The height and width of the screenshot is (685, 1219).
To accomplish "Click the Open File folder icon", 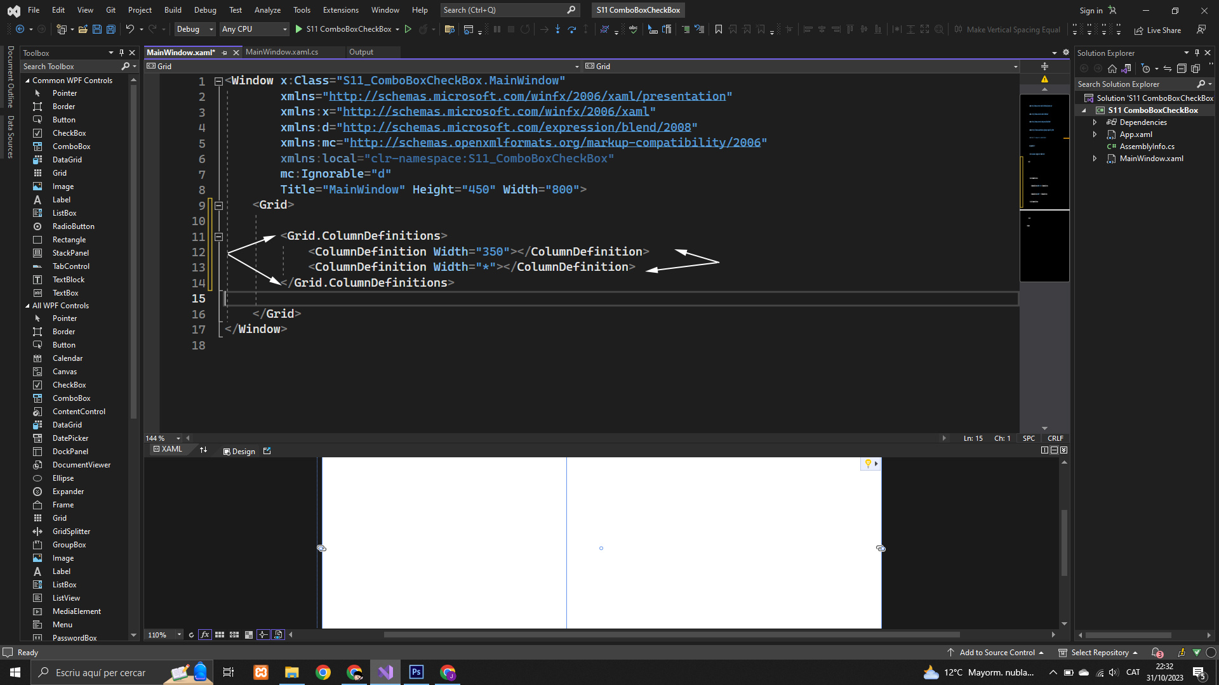I will coord(83,29).
